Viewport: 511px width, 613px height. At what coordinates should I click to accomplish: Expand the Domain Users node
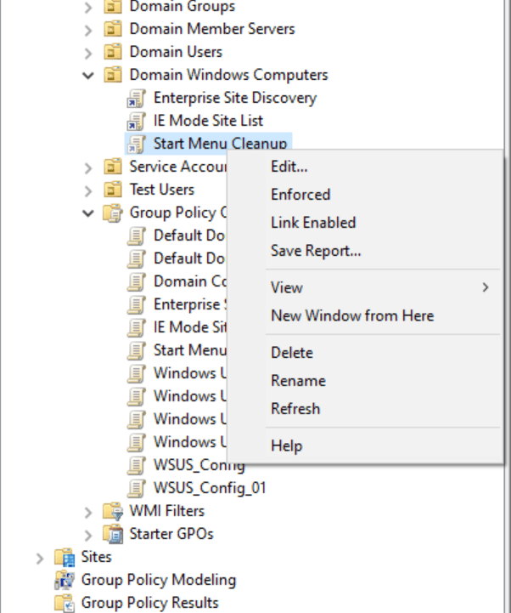pos(88,53)
